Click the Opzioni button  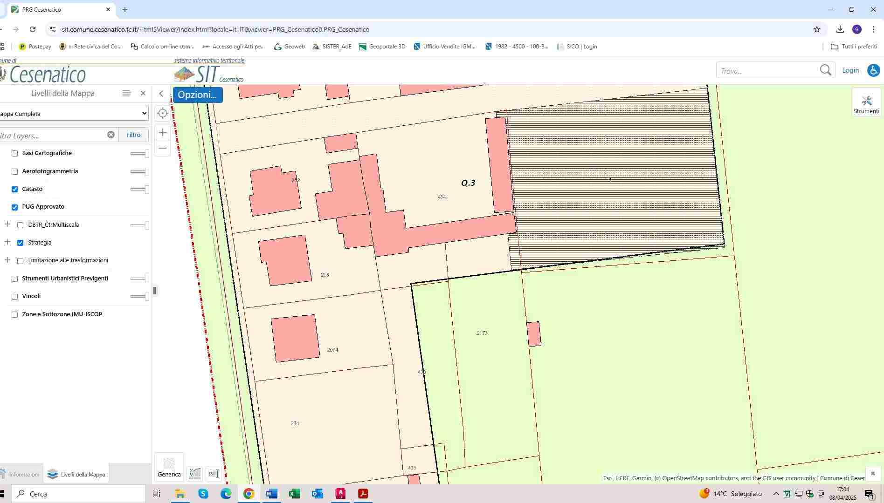tap(197, 95)
